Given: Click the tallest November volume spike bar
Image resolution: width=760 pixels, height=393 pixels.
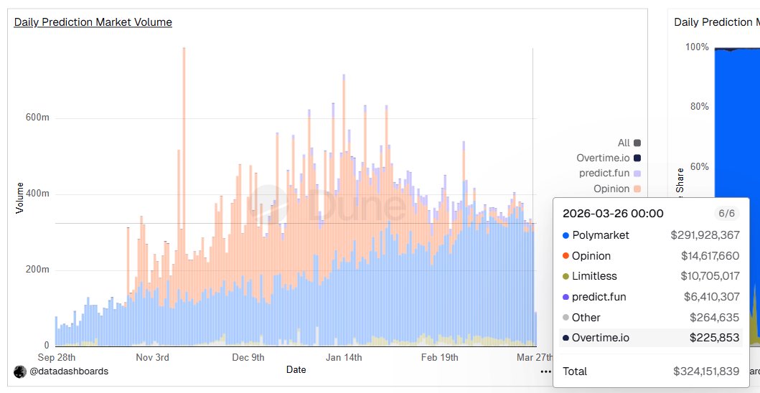Looking at the screenshot, I should click(x=184, y=196).
